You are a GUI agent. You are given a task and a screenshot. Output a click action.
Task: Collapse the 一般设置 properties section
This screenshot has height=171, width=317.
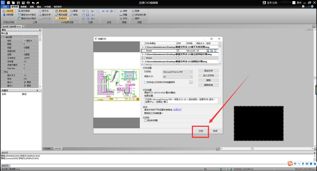(3, 37)
